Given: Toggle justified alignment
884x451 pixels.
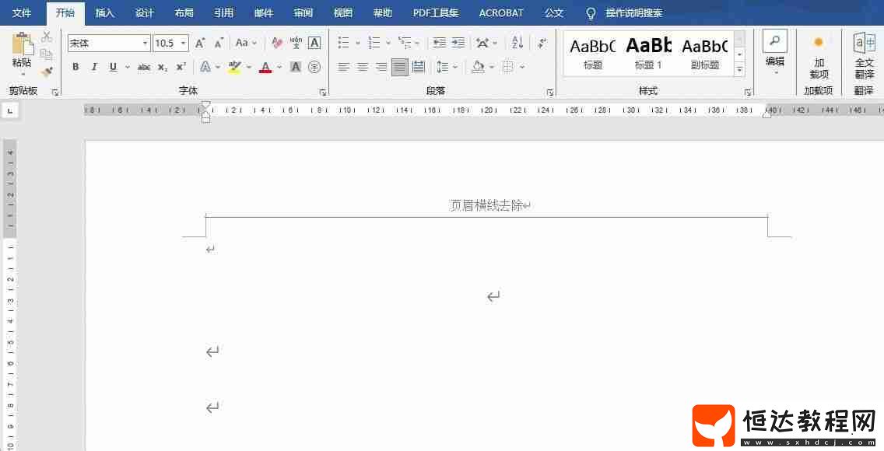Looking at the screenshot, I should tap(400, 67).
